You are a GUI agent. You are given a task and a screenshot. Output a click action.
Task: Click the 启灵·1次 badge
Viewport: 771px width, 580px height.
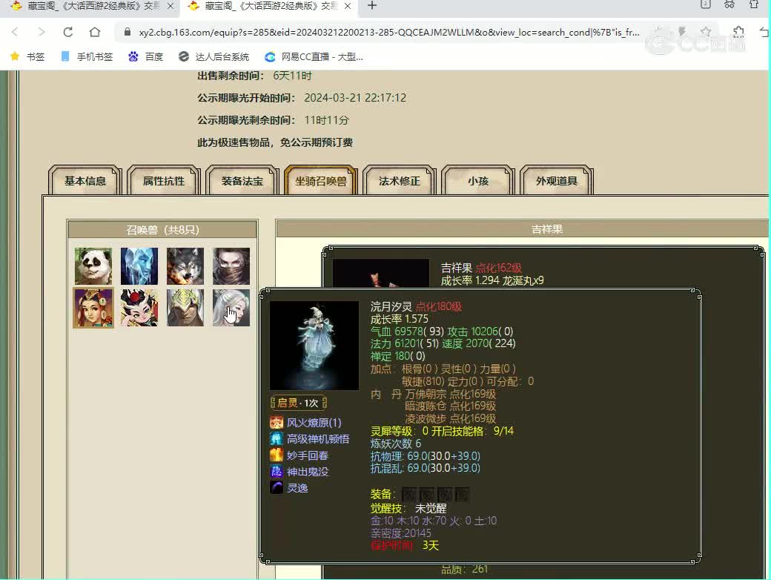click(x=299, y=403)
